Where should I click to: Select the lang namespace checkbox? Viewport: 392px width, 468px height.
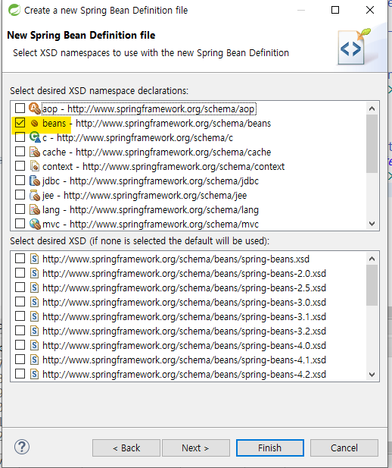(20, 209)
